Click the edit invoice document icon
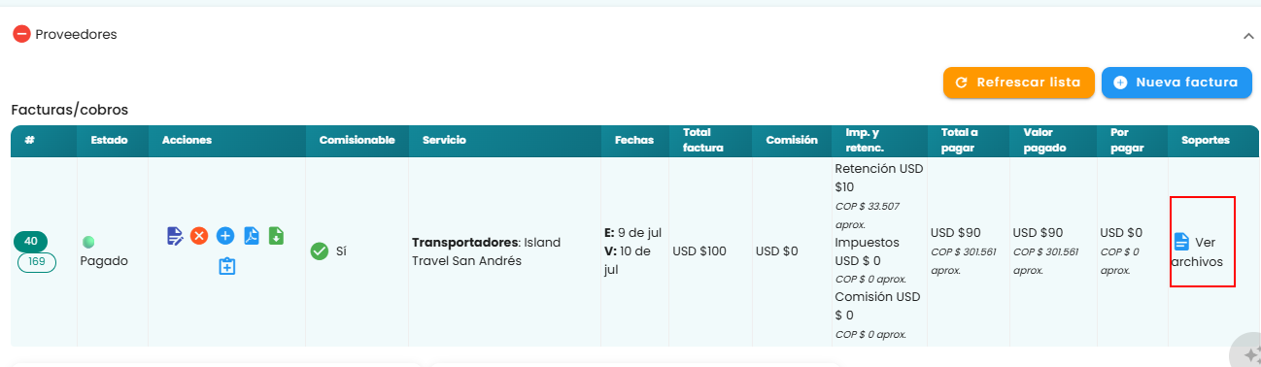 click(x=175, y=236)
